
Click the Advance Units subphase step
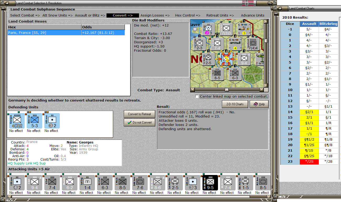[x=253, y=15]
